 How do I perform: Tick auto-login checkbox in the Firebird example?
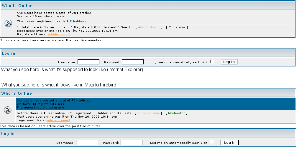(x=211, y=142)
